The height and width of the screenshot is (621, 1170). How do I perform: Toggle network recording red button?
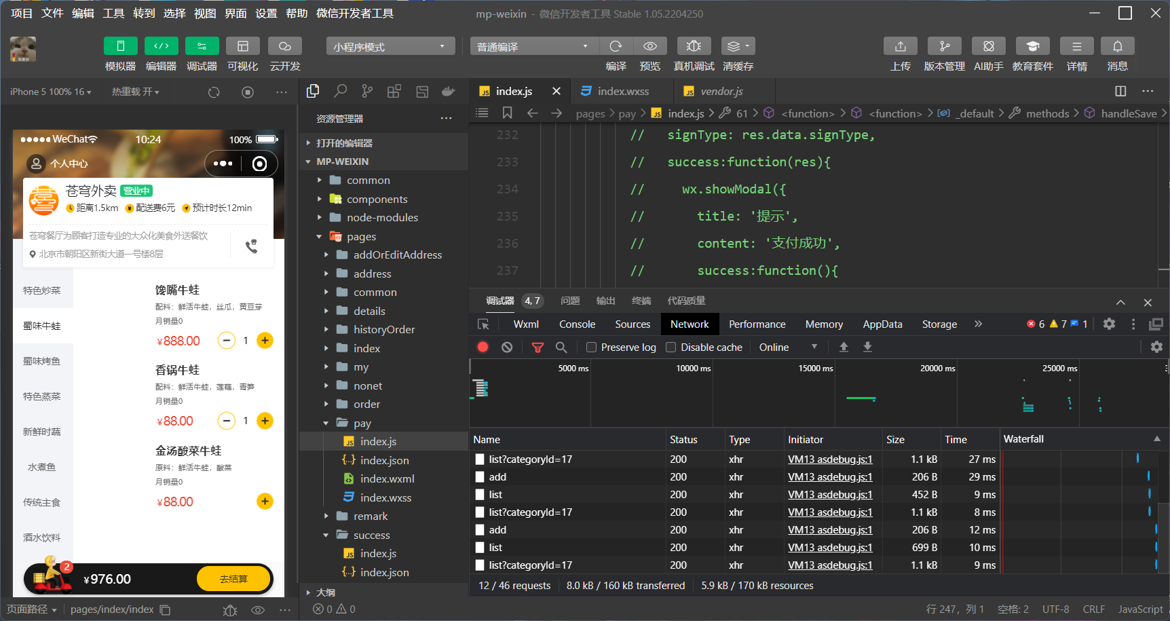pyautogui.click(x=483, y=347)
